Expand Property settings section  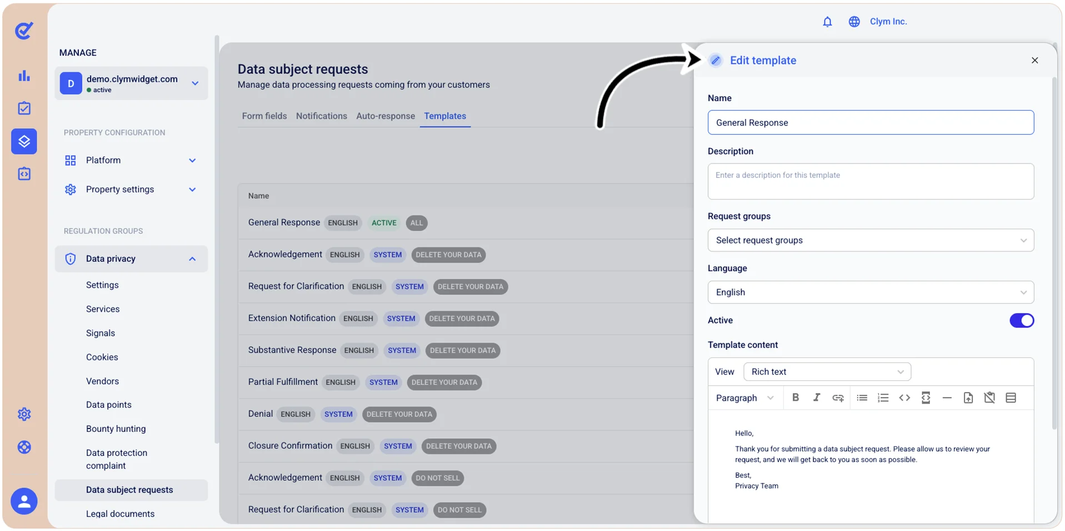coord(131,190)
